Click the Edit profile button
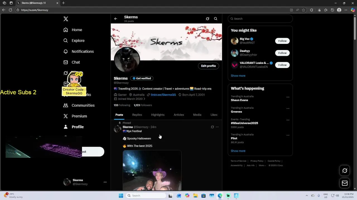Screen dimensions: 357x200 [x=209, y=66]
